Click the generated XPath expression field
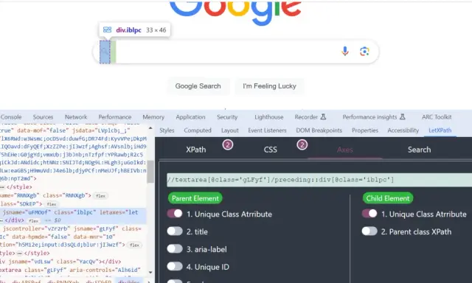 319,180
